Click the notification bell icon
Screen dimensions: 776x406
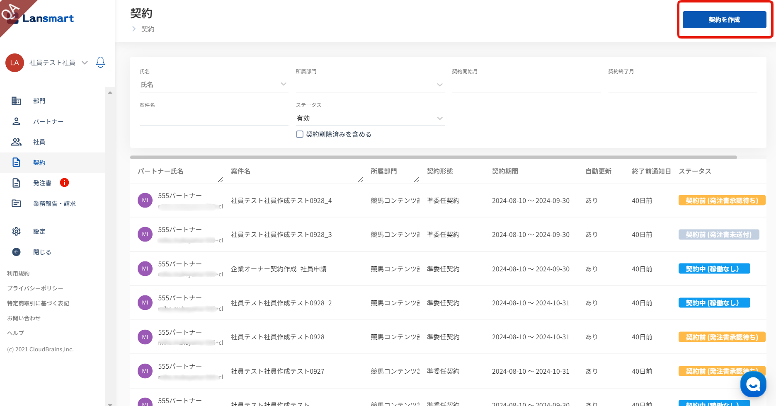tap(100, 62)
